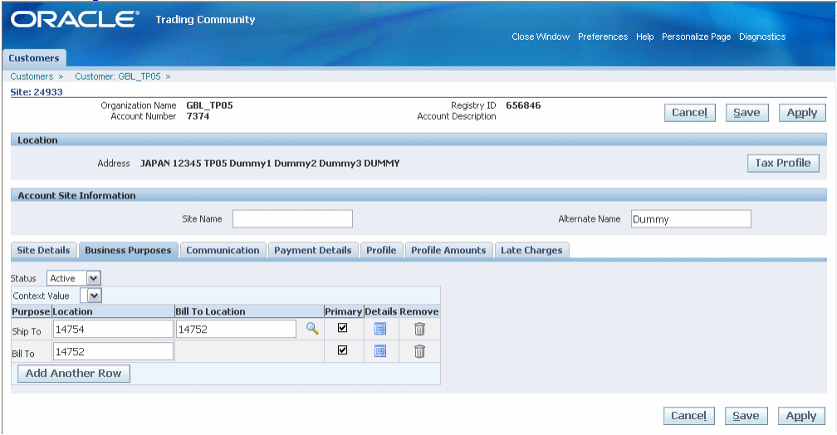Click the bottom Save button
This screenshot has height=435, width=837.
[746, 416]
